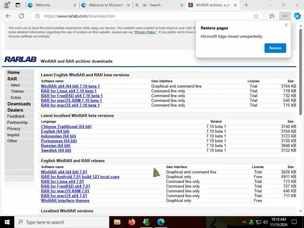The height and width of the screenshot is (228, 304).
Task: Click the green user tray icon
Action: click(251, 222)
